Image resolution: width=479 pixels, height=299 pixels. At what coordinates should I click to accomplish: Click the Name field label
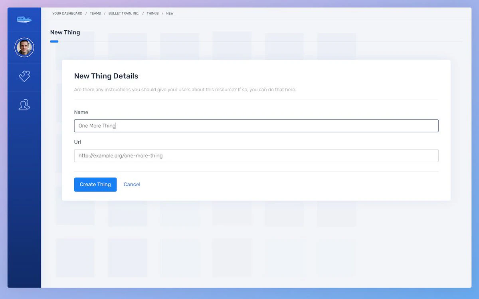point(81,112)
